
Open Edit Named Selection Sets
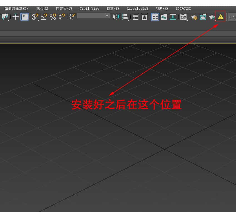pyautogui.click(x=72, y=17)
